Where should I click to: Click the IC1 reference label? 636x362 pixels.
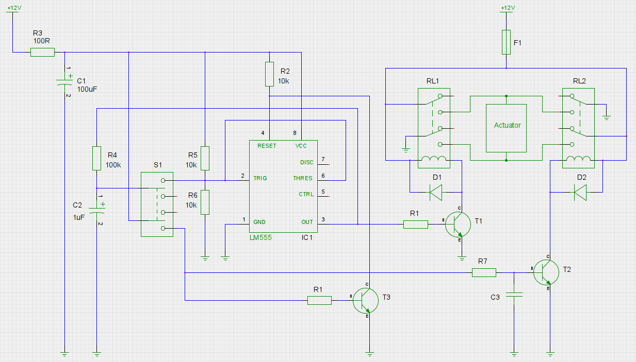(x=307, y=238)
